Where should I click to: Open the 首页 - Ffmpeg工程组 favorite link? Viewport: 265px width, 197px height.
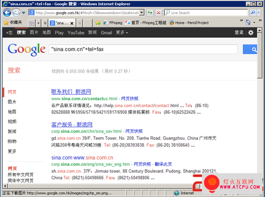click(146, 23)
